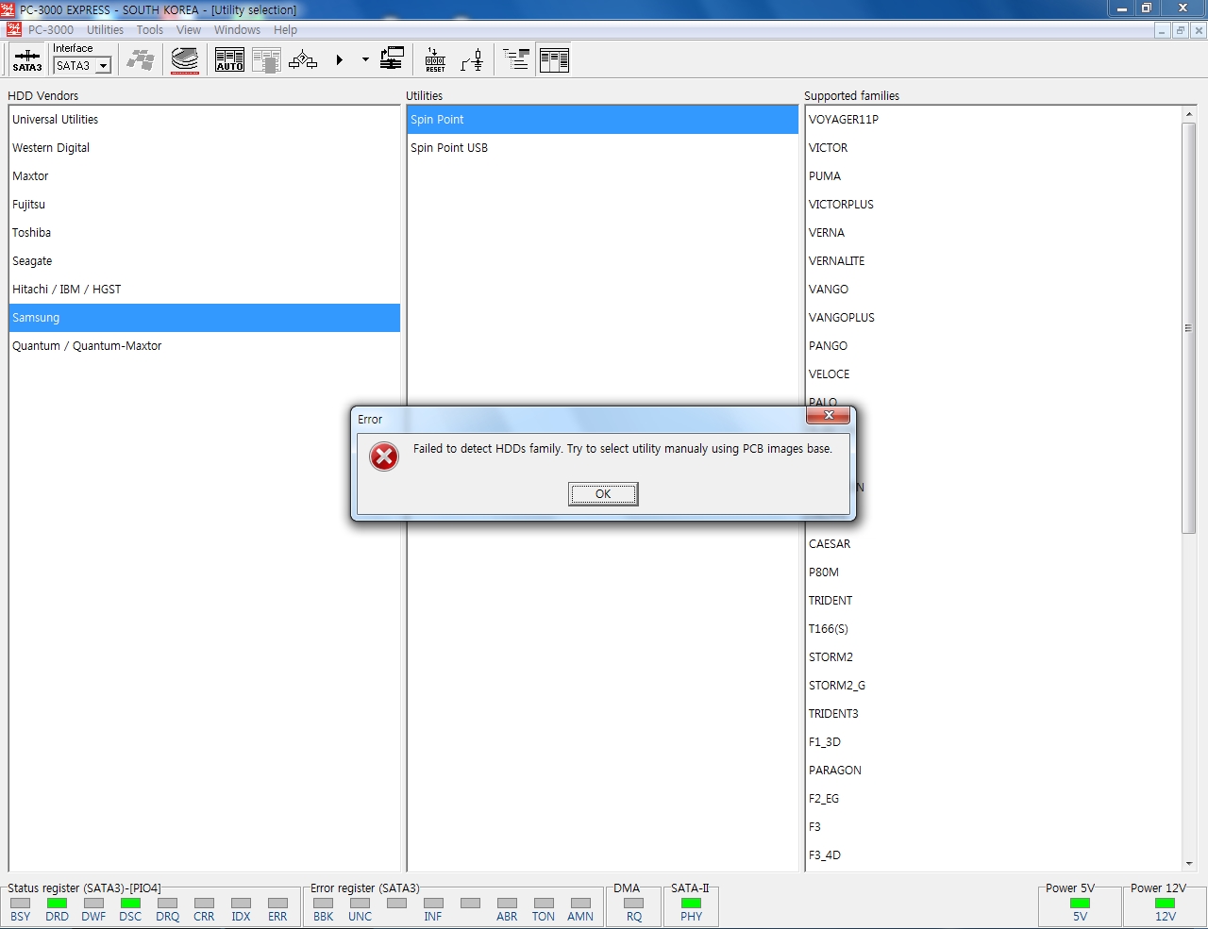Select Toshiba vendor
This screenshot has width=1208, height=929.
(x=205, y=233)
